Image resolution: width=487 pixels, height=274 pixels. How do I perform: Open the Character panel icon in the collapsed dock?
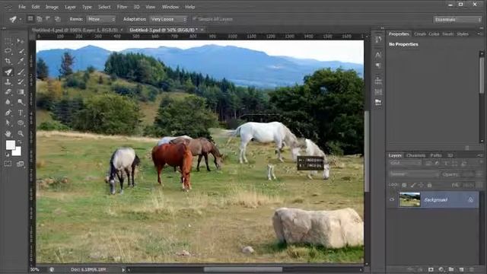point(378,55)
